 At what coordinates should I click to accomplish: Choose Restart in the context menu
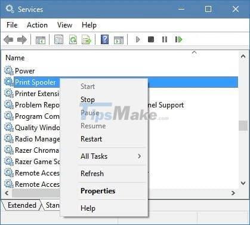91,139
